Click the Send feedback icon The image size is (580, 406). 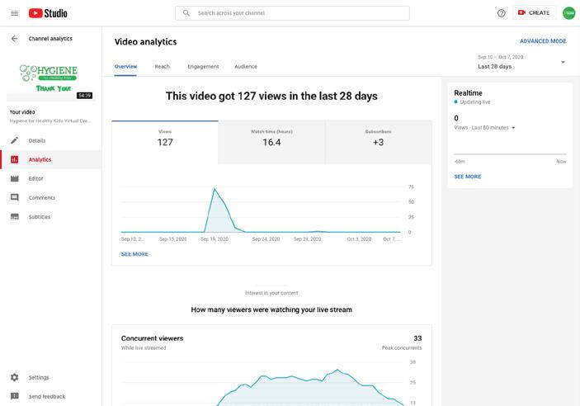tap(14, 396)
